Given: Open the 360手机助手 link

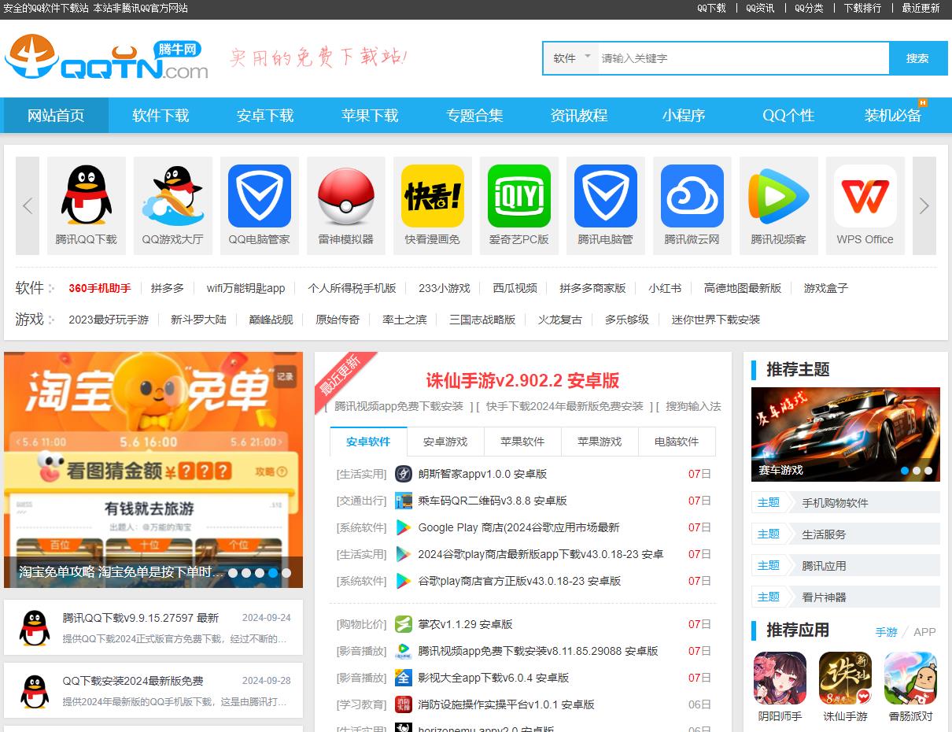Looking at the screenshot, I should click(x=100, y=288).
